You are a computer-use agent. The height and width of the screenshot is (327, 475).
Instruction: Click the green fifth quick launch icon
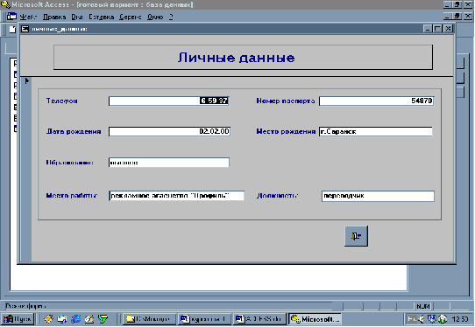coord(103,319)
